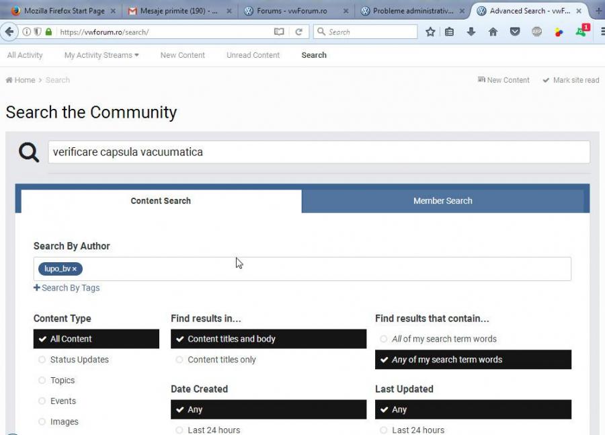Toggle reader view icon in address bar

coord(279,32)
